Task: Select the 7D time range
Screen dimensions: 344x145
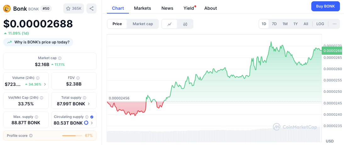Action: tap(274, 24)
